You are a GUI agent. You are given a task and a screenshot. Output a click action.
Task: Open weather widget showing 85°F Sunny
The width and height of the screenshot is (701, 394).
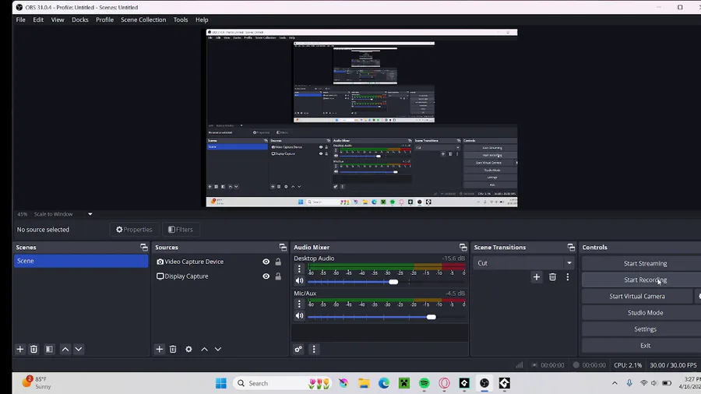coord(37,383)
